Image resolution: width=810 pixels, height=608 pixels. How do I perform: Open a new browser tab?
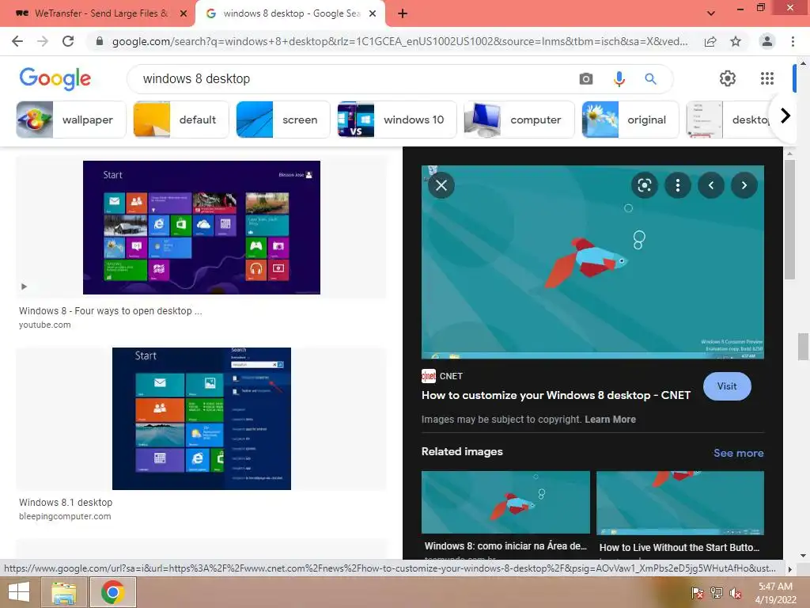(403, 13)
